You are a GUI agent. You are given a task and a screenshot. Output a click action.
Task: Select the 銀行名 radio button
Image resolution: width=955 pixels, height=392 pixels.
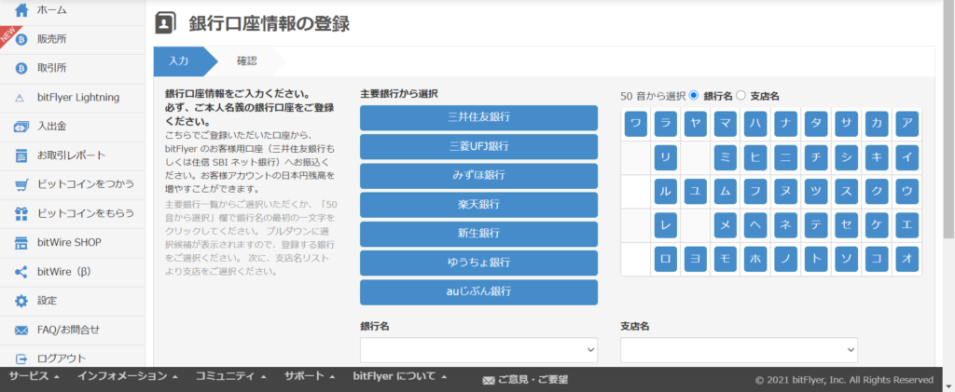[x=694, y=95]
